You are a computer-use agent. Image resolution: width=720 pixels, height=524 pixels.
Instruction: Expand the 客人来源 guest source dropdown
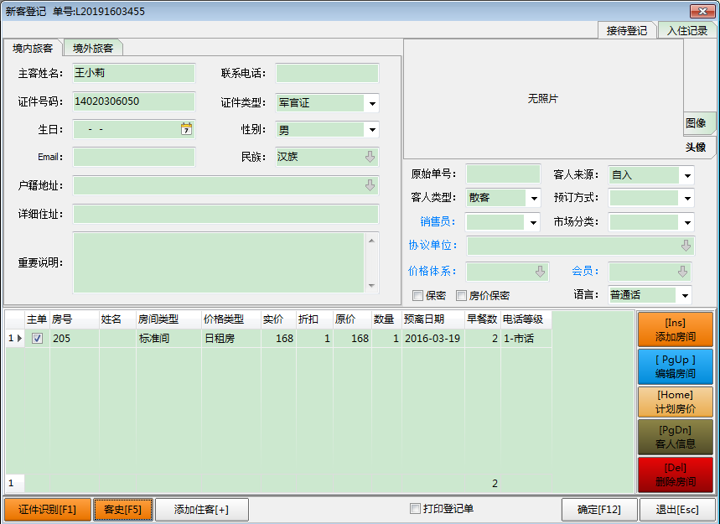pos(687,176)
